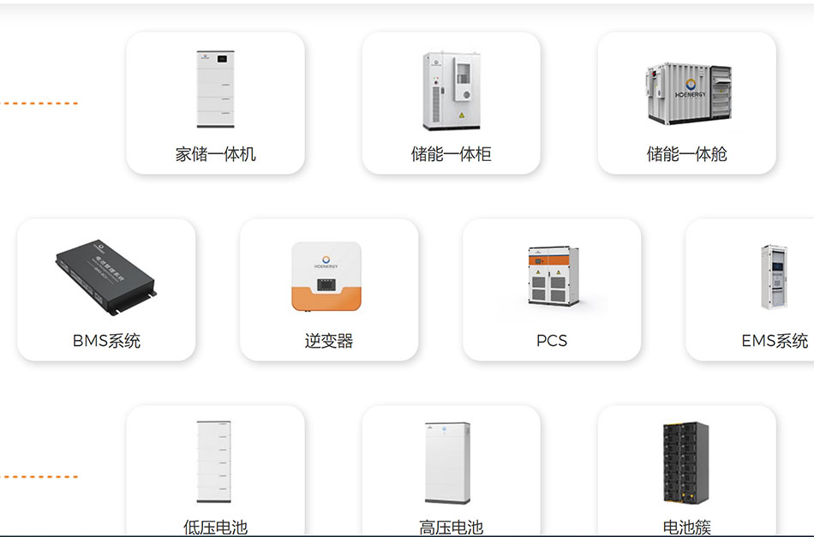Open the 低压电池 text link
The width and height of the screenshot is (814, 537).
215,527
